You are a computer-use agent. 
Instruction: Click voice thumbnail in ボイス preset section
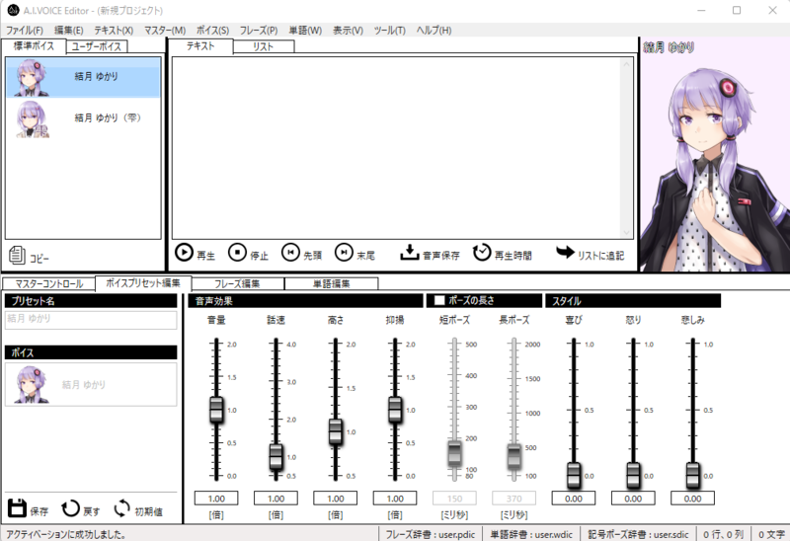click(x=32, y=384)
